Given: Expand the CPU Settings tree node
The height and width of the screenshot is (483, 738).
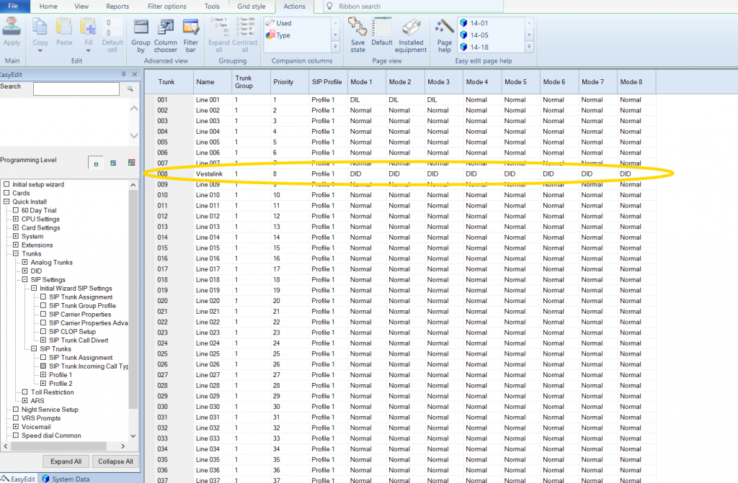Looking at the screenshot, I should click(16, 220).
